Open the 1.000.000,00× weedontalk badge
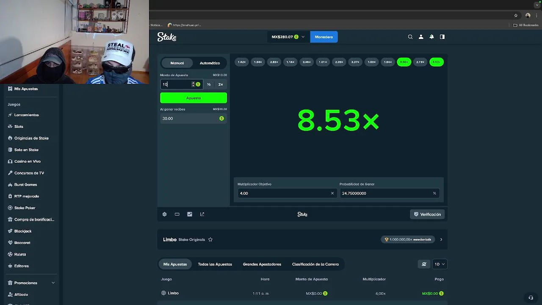 coord(408,240)
